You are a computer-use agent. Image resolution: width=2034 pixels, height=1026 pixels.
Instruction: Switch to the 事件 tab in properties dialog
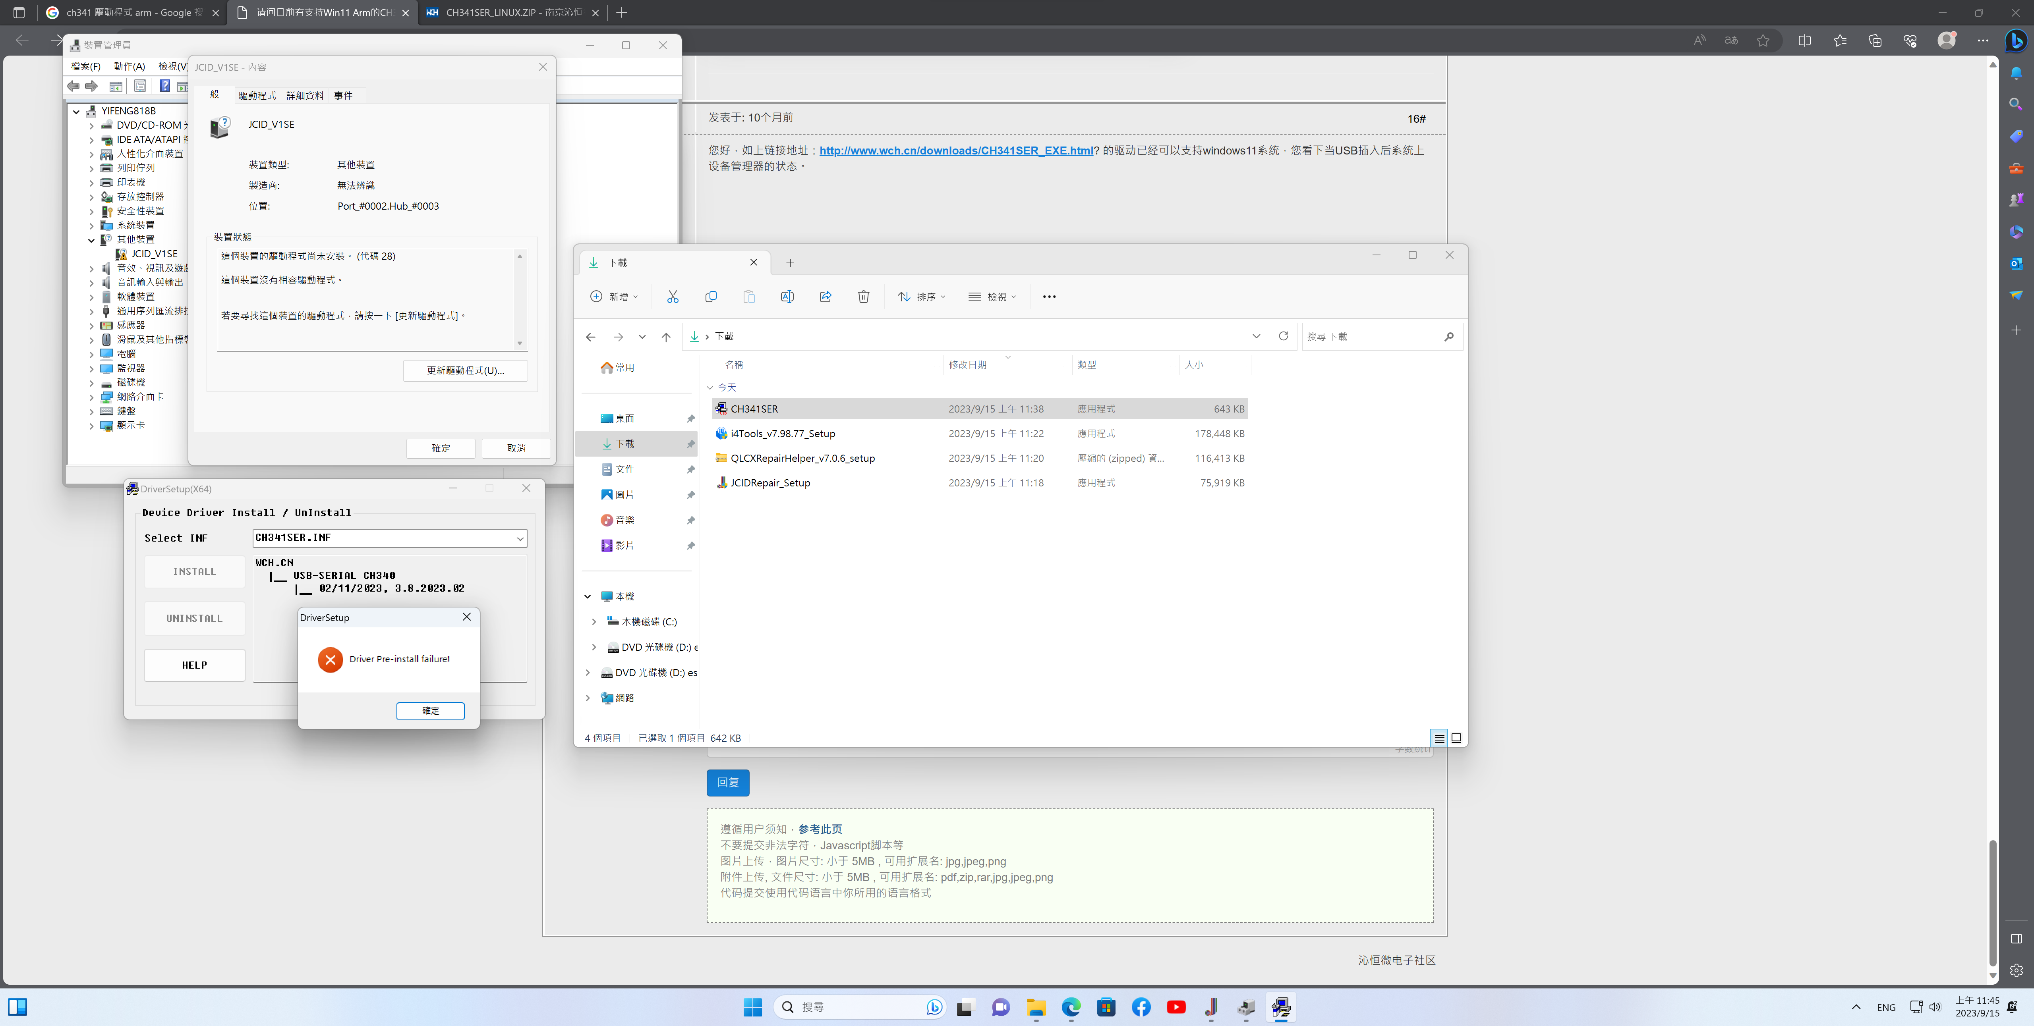(x=343, y=96)
